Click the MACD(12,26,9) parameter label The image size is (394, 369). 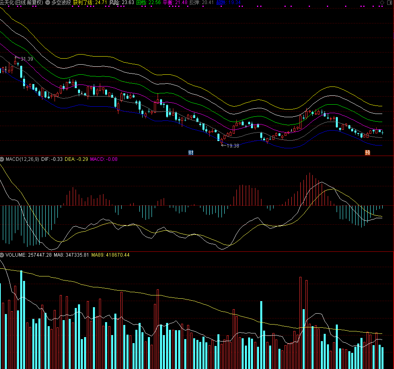[x=23, y=159]
